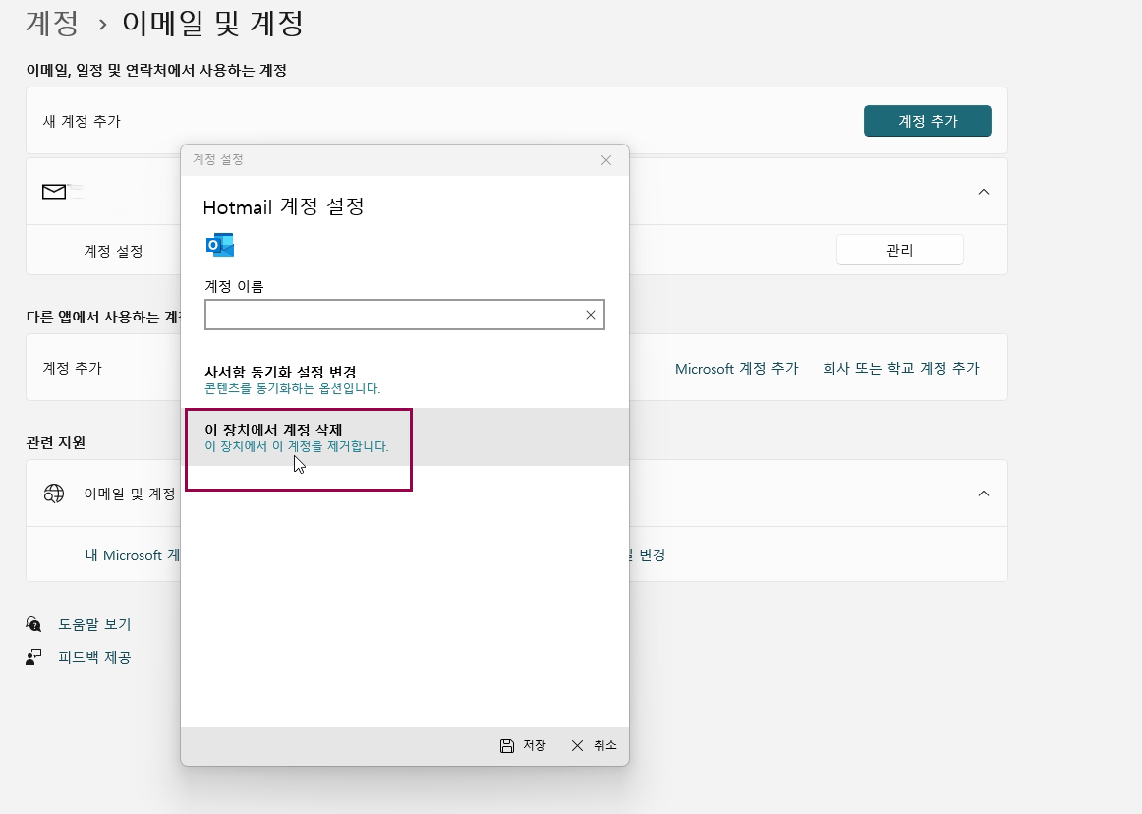Click 콘텐츠를 동기화하는 옵션입니다 description
Image resolution: width=1142 pixels, height=814 pixels.
point(292,388)
